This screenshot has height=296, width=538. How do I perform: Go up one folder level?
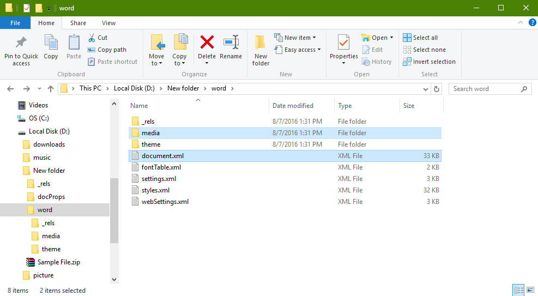coord(51,89)
